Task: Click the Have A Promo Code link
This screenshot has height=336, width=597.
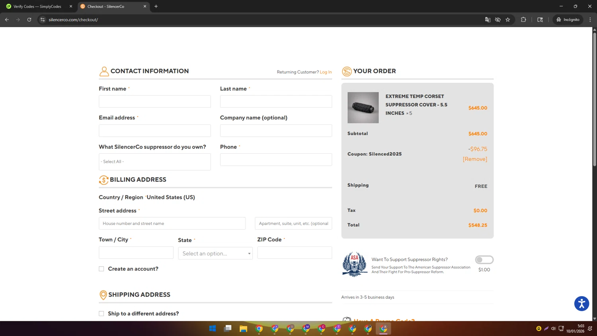Action: click(384, 320)
